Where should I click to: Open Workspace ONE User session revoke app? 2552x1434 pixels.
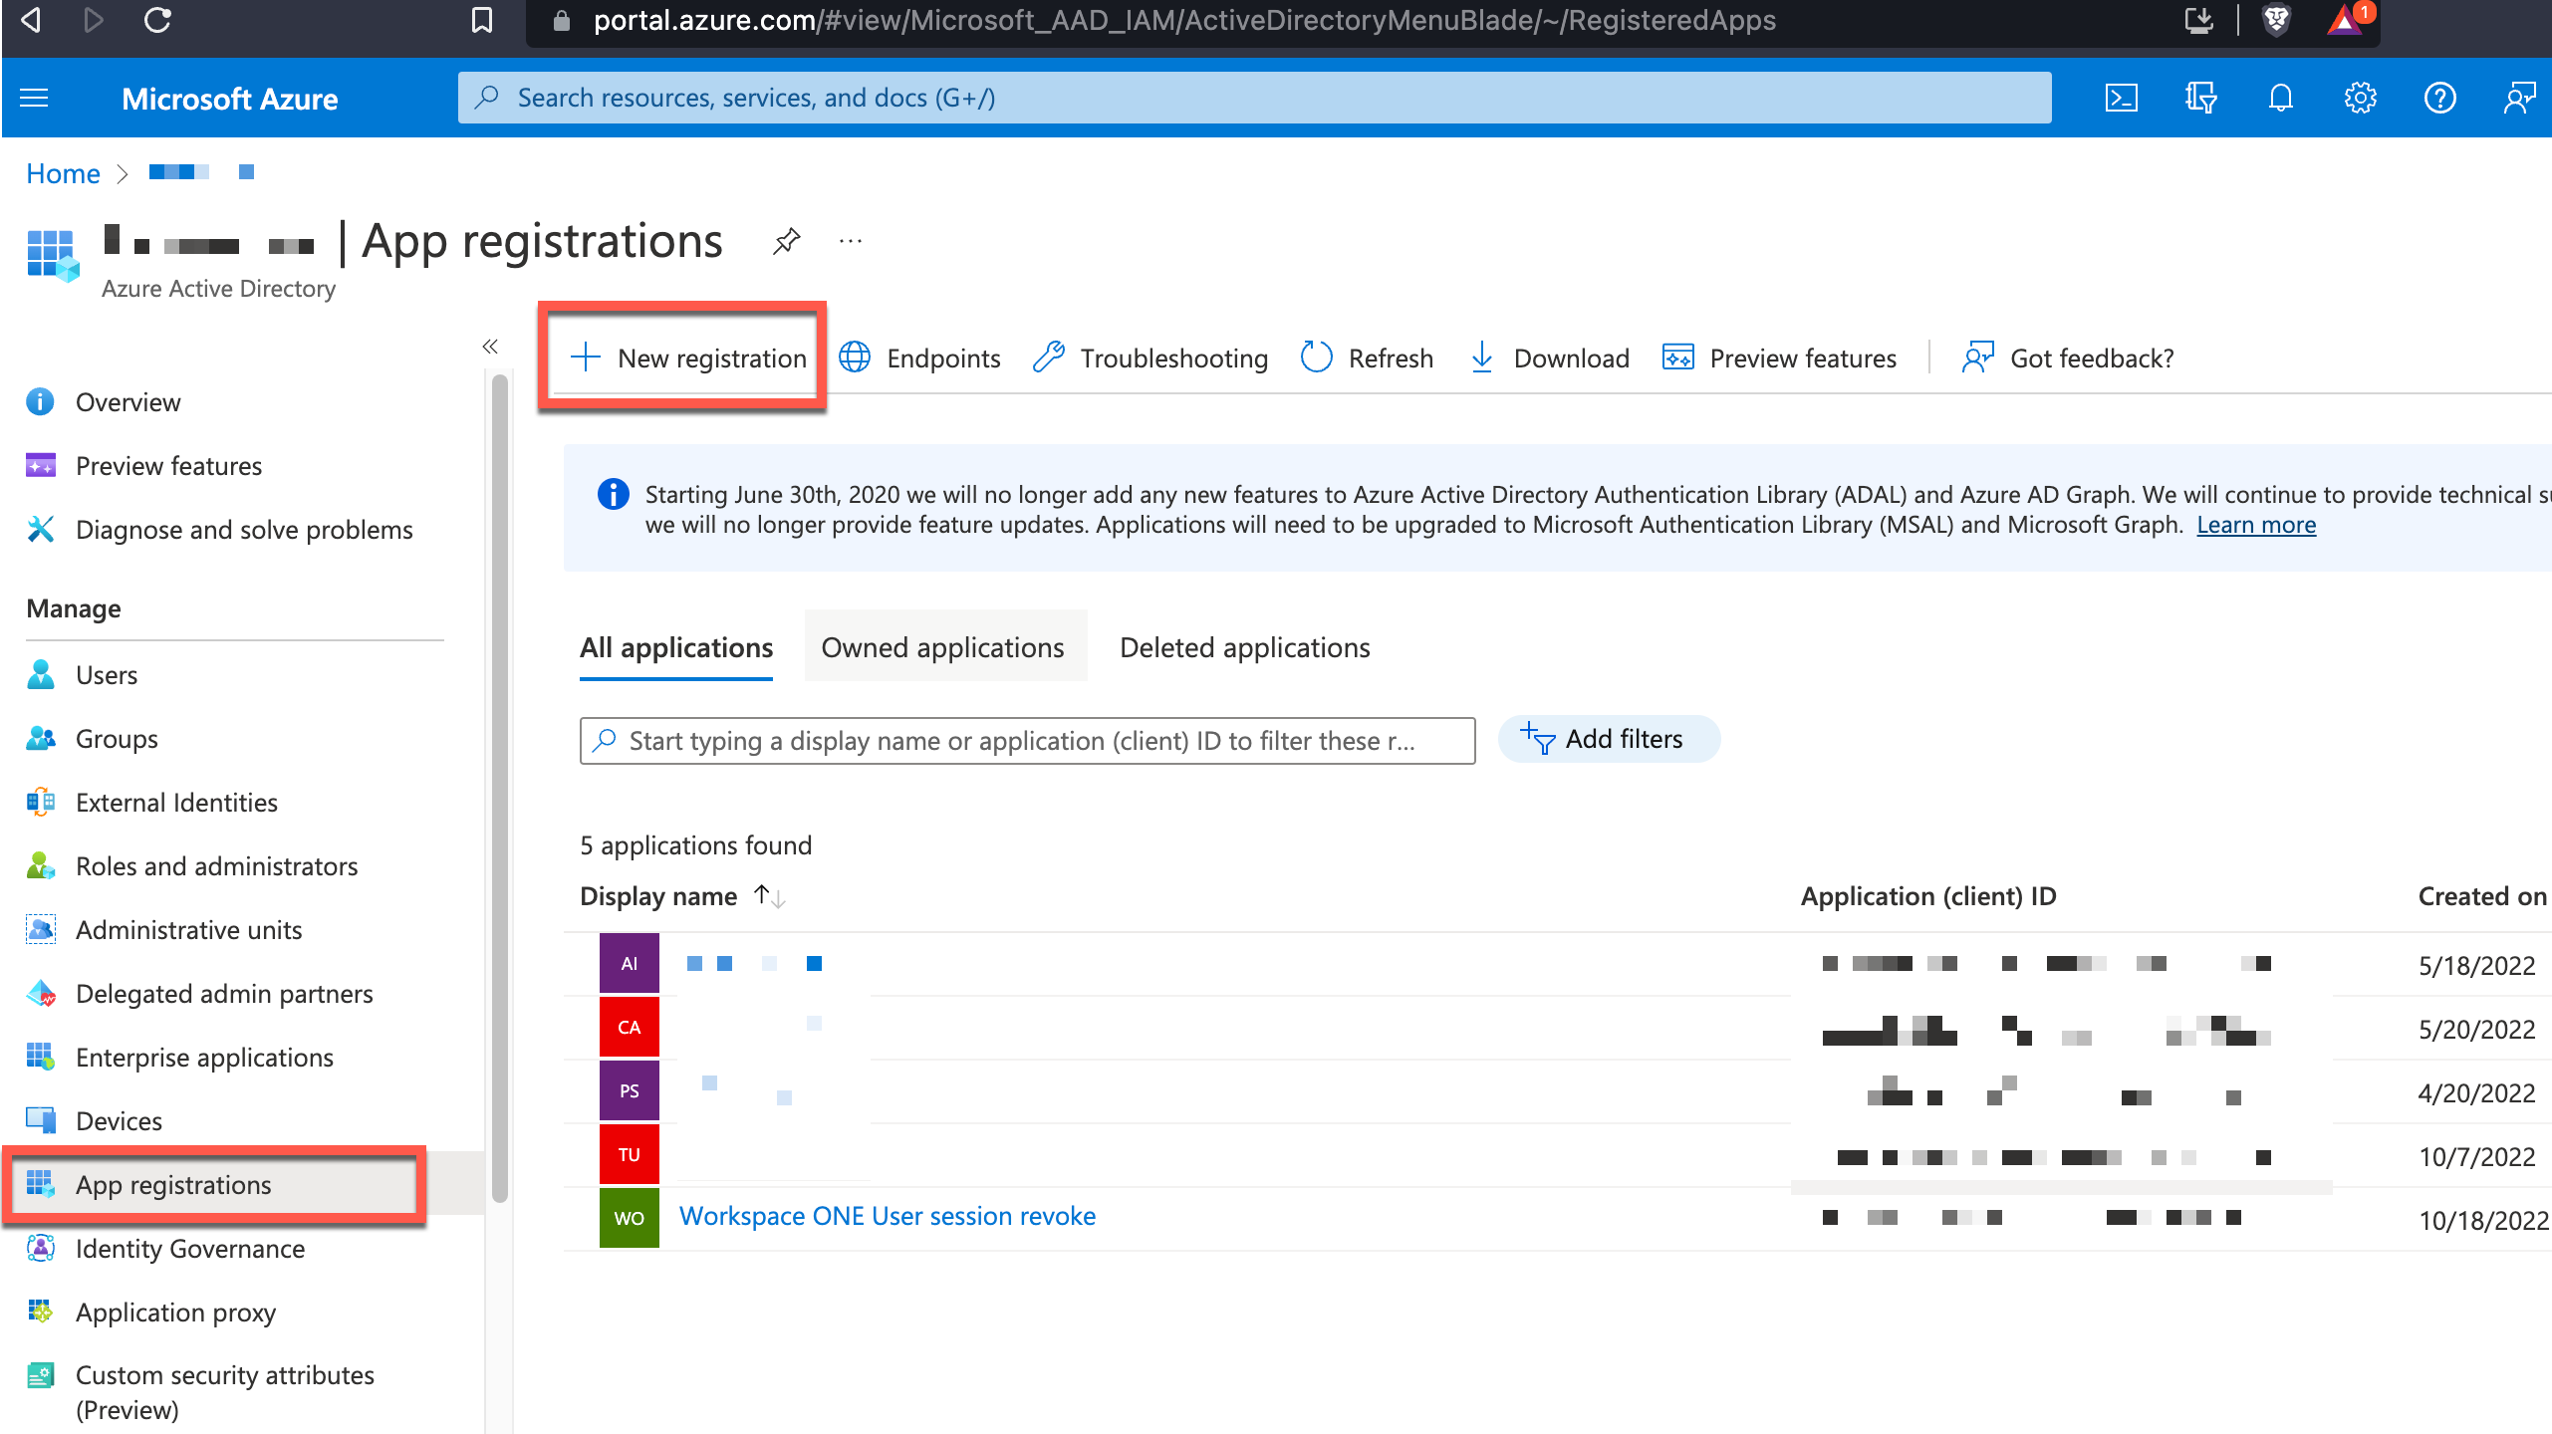(887, 1216)
